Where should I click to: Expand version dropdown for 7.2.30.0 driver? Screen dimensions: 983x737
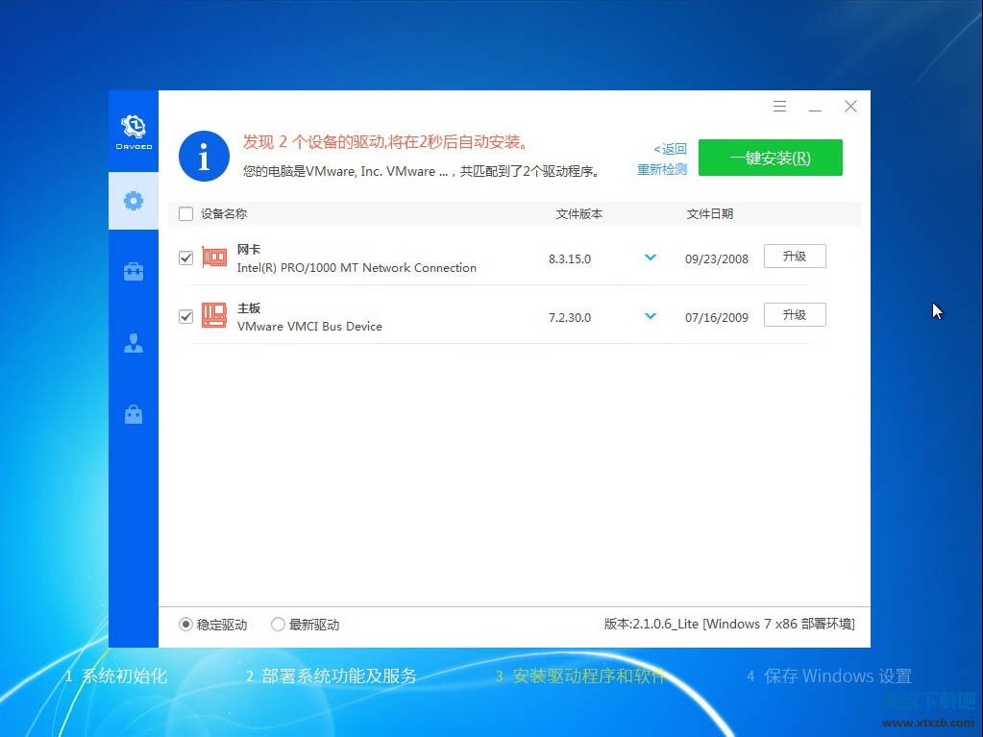651,316
